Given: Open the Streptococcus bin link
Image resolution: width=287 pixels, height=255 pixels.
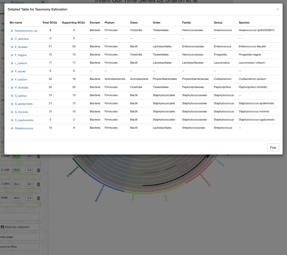Looking at the screenshot, I should click(x=24, y=128).
